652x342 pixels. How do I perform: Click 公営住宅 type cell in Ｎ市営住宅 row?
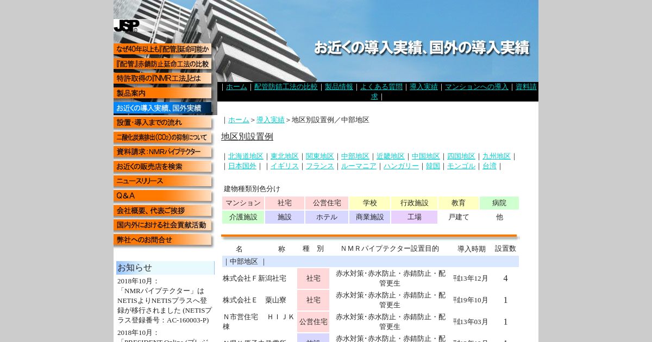313,322
